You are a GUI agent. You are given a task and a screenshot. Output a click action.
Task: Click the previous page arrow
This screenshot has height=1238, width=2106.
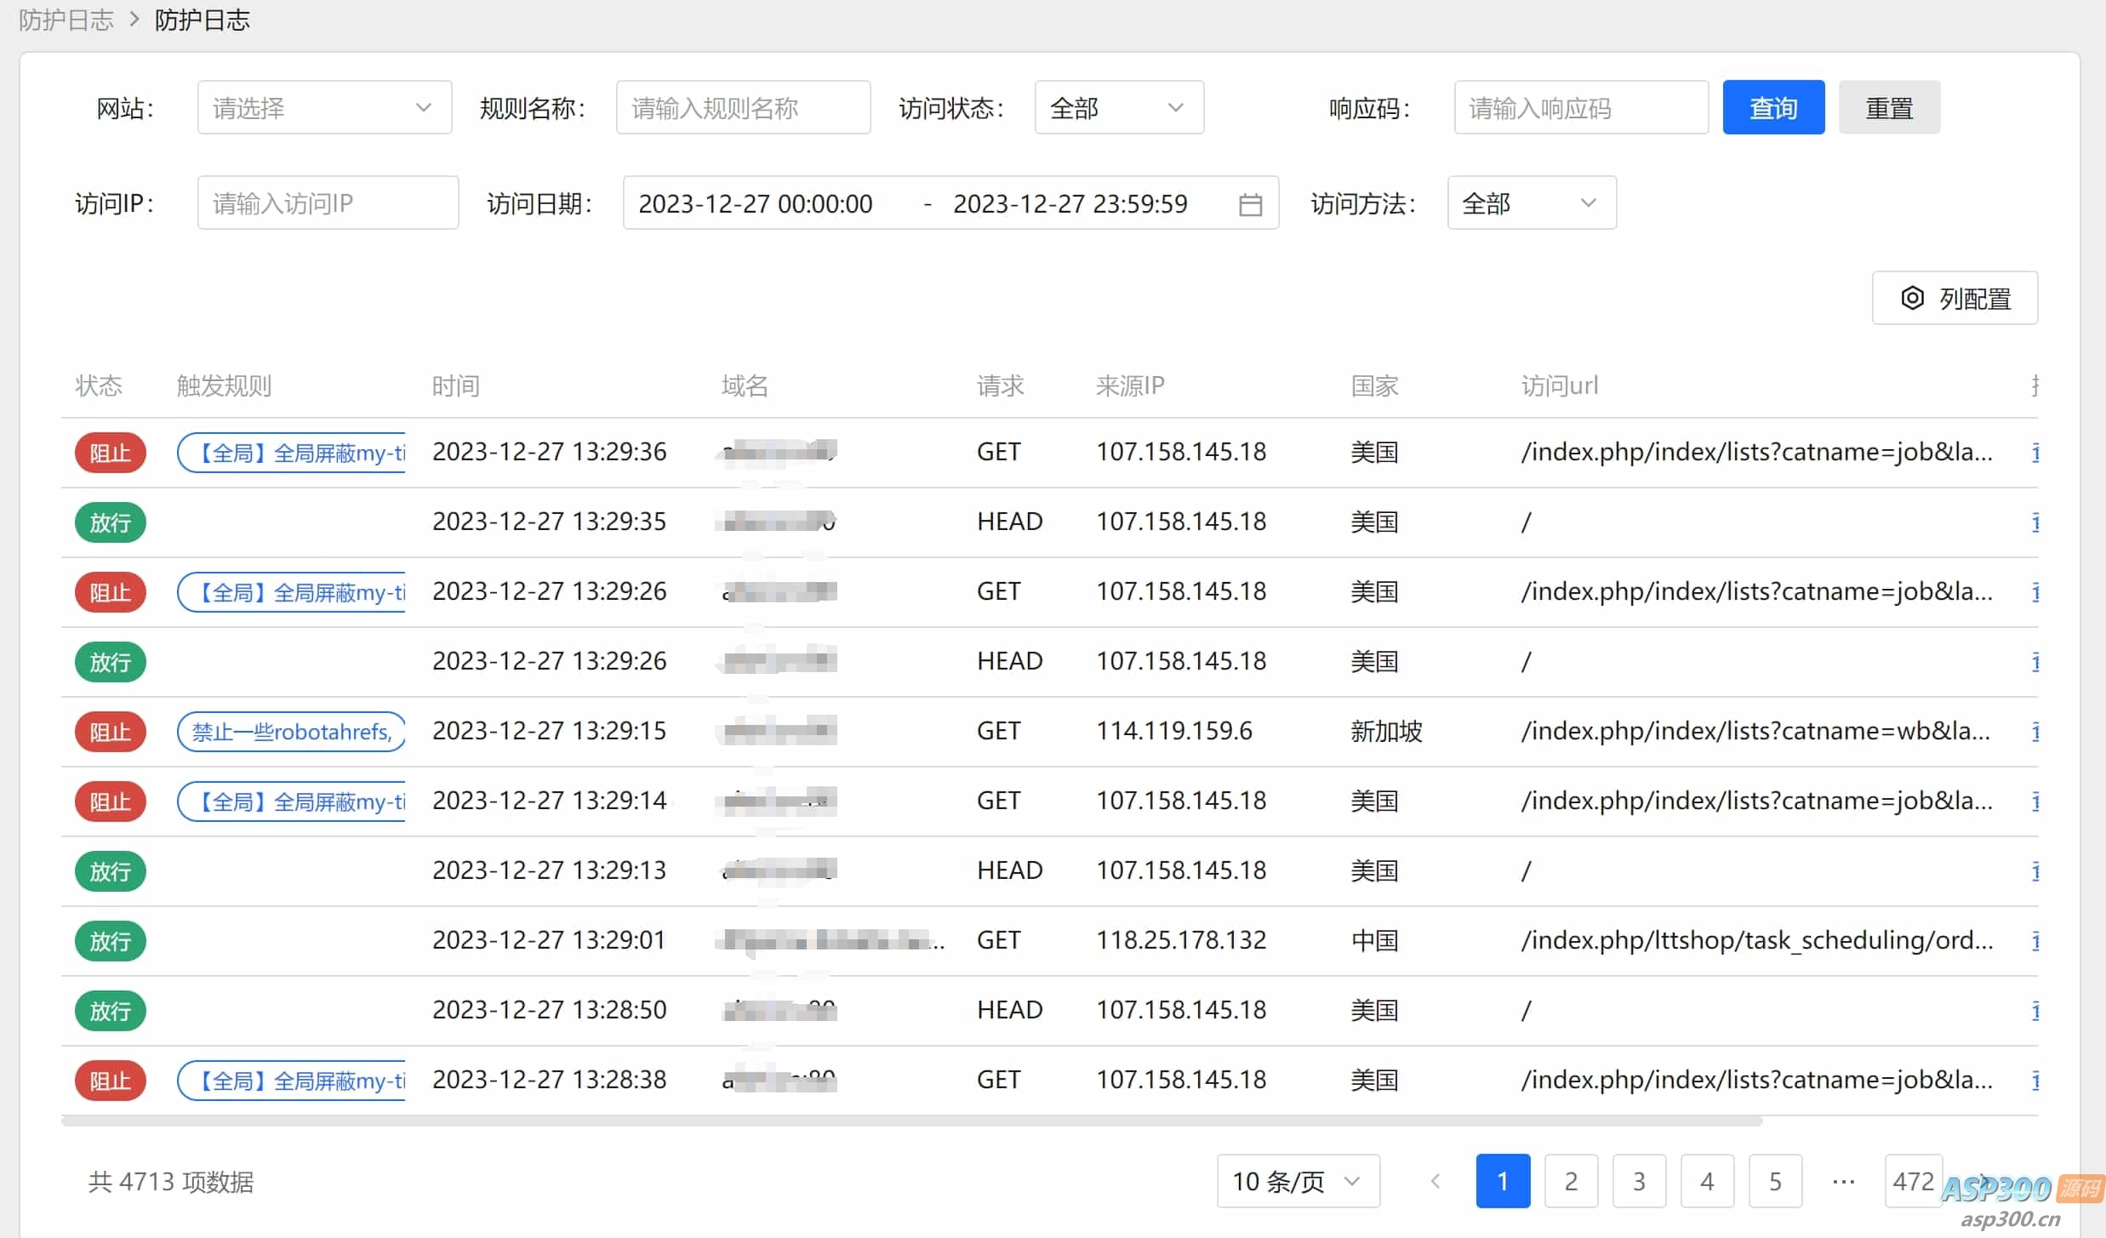pyautogui.click(x=1436, y=1181)
